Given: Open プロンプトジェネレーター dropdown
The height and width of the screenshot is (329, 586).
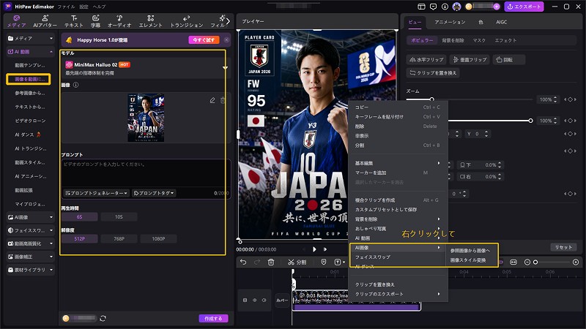Looking at the screenshot, I should coord(97,193).
